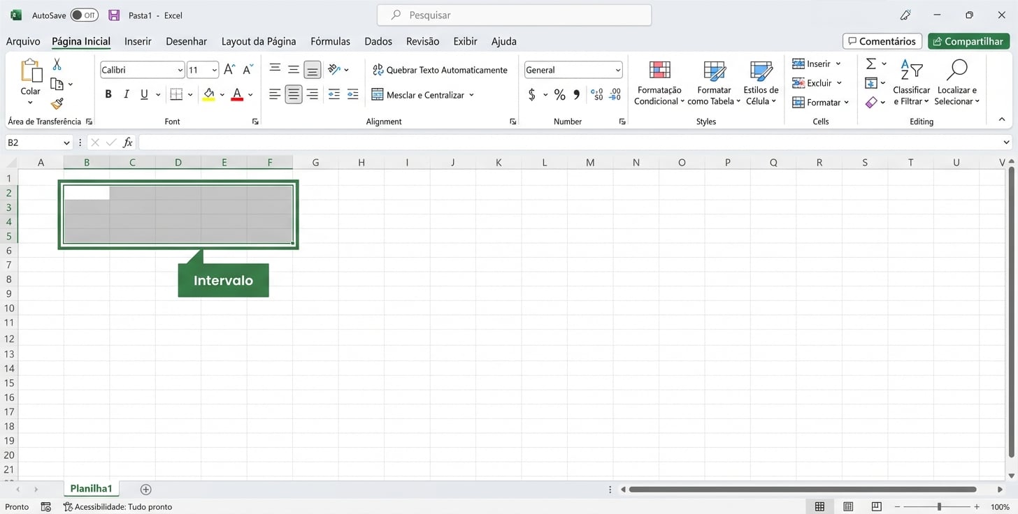Open Formatação Condicional dropdown
The image size is (1018, 514).
(659, 83)
